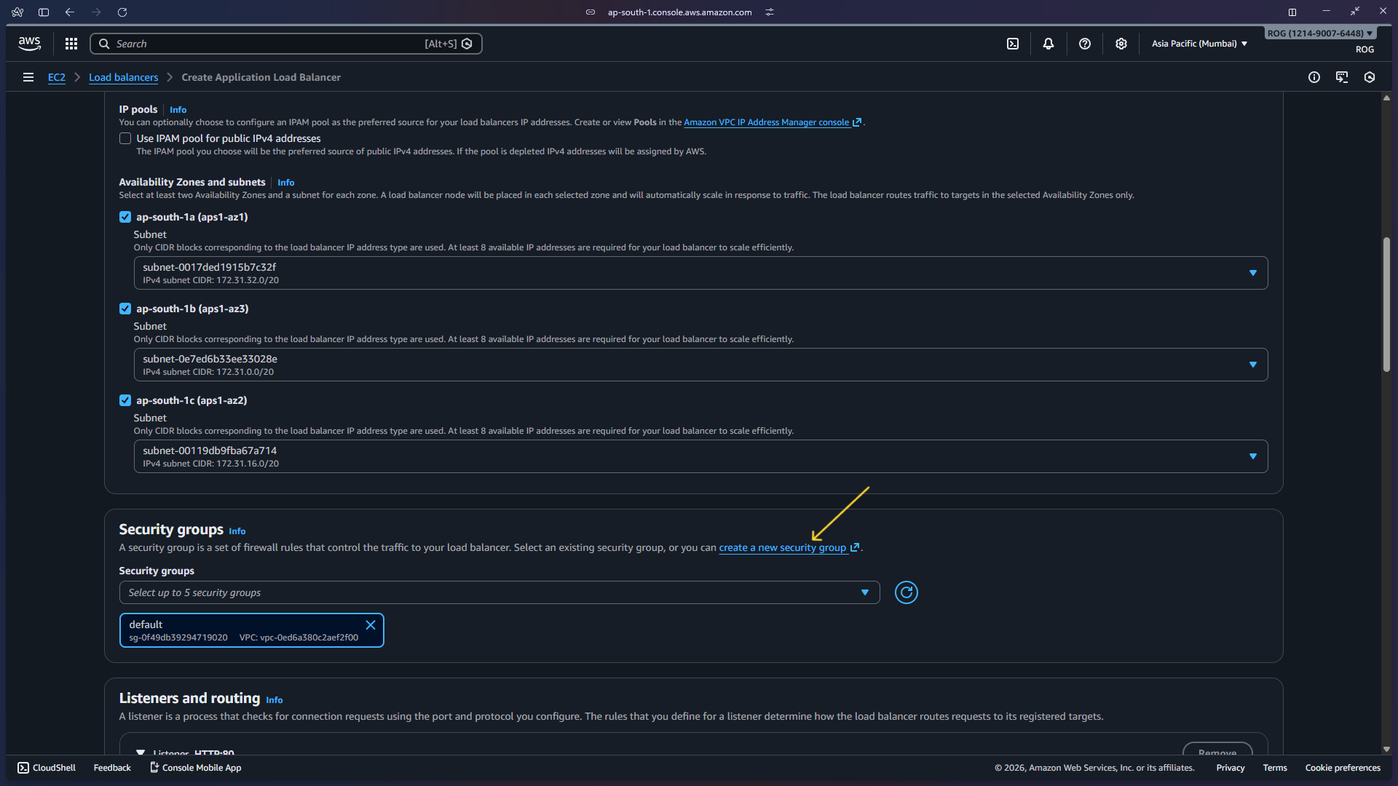The width and height of the screenshot is (1398, 786).
Task: Open the Asia Pacific (Mumbai) region dropdown
Action: (x=1198, y=44)
